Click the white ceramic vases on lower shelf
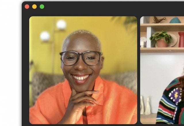Screen dimensions: 184x126 point(145,105)
